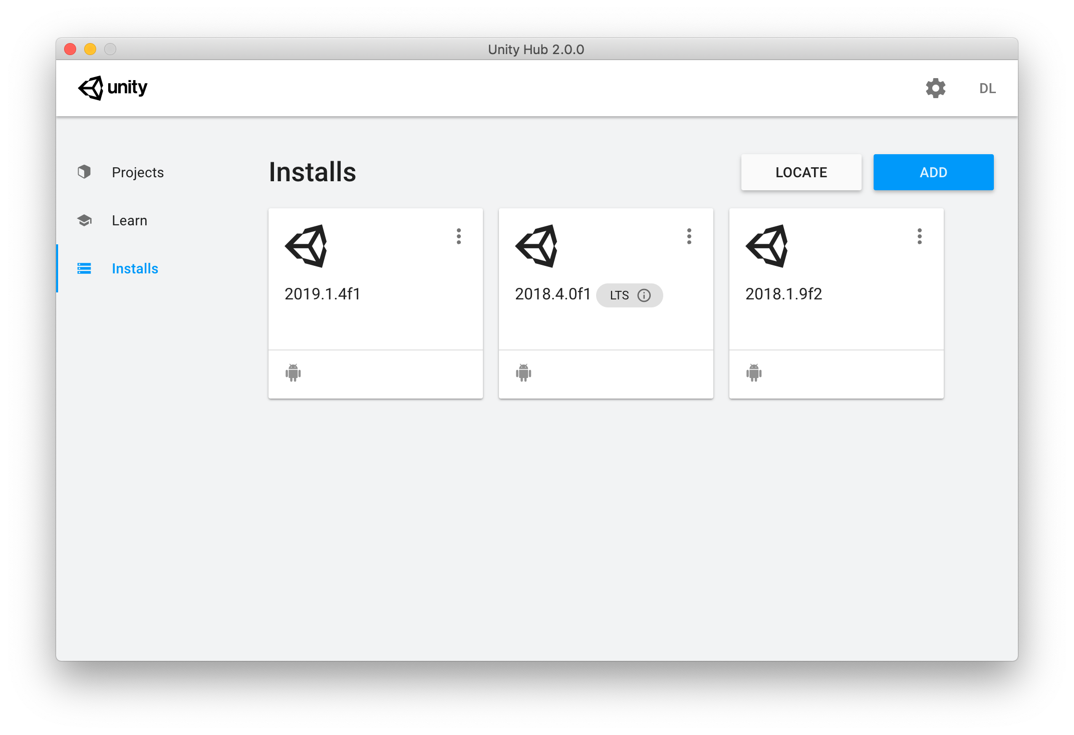Open the settings gear icon
This screenshot has height=735, width=1074.
click(935, 88)
